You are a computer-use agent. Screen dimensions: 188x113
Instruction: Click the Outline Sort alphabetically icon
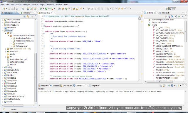(x=169, y=16)
